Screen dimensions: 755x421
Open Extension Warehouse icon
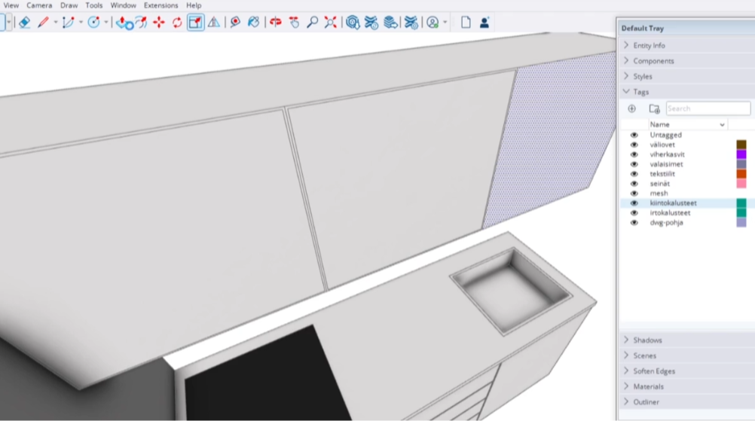coord(371,22)
